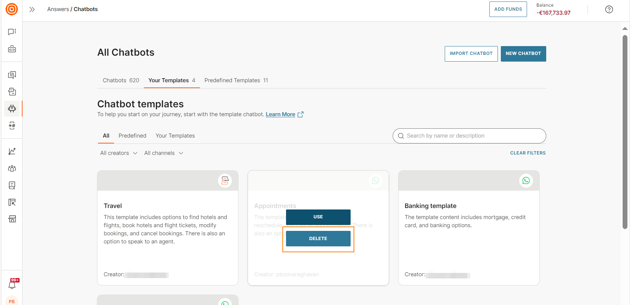Switch to the Chatbots 620 tab

coord(121,80)
